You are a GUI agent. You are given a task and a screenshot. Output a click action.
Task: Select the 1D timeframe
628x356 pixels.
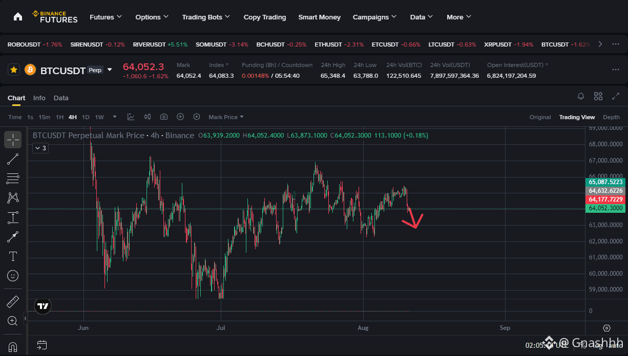click(86, 117)
